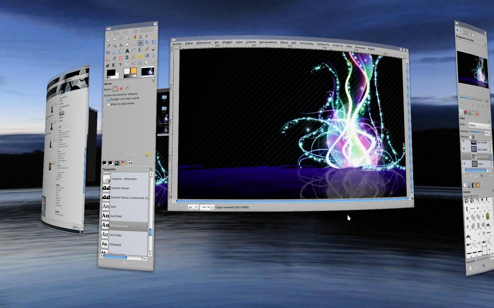Select the Curves tool
Viewport: 494px width, 308px height.
click(x=147, y=62)
